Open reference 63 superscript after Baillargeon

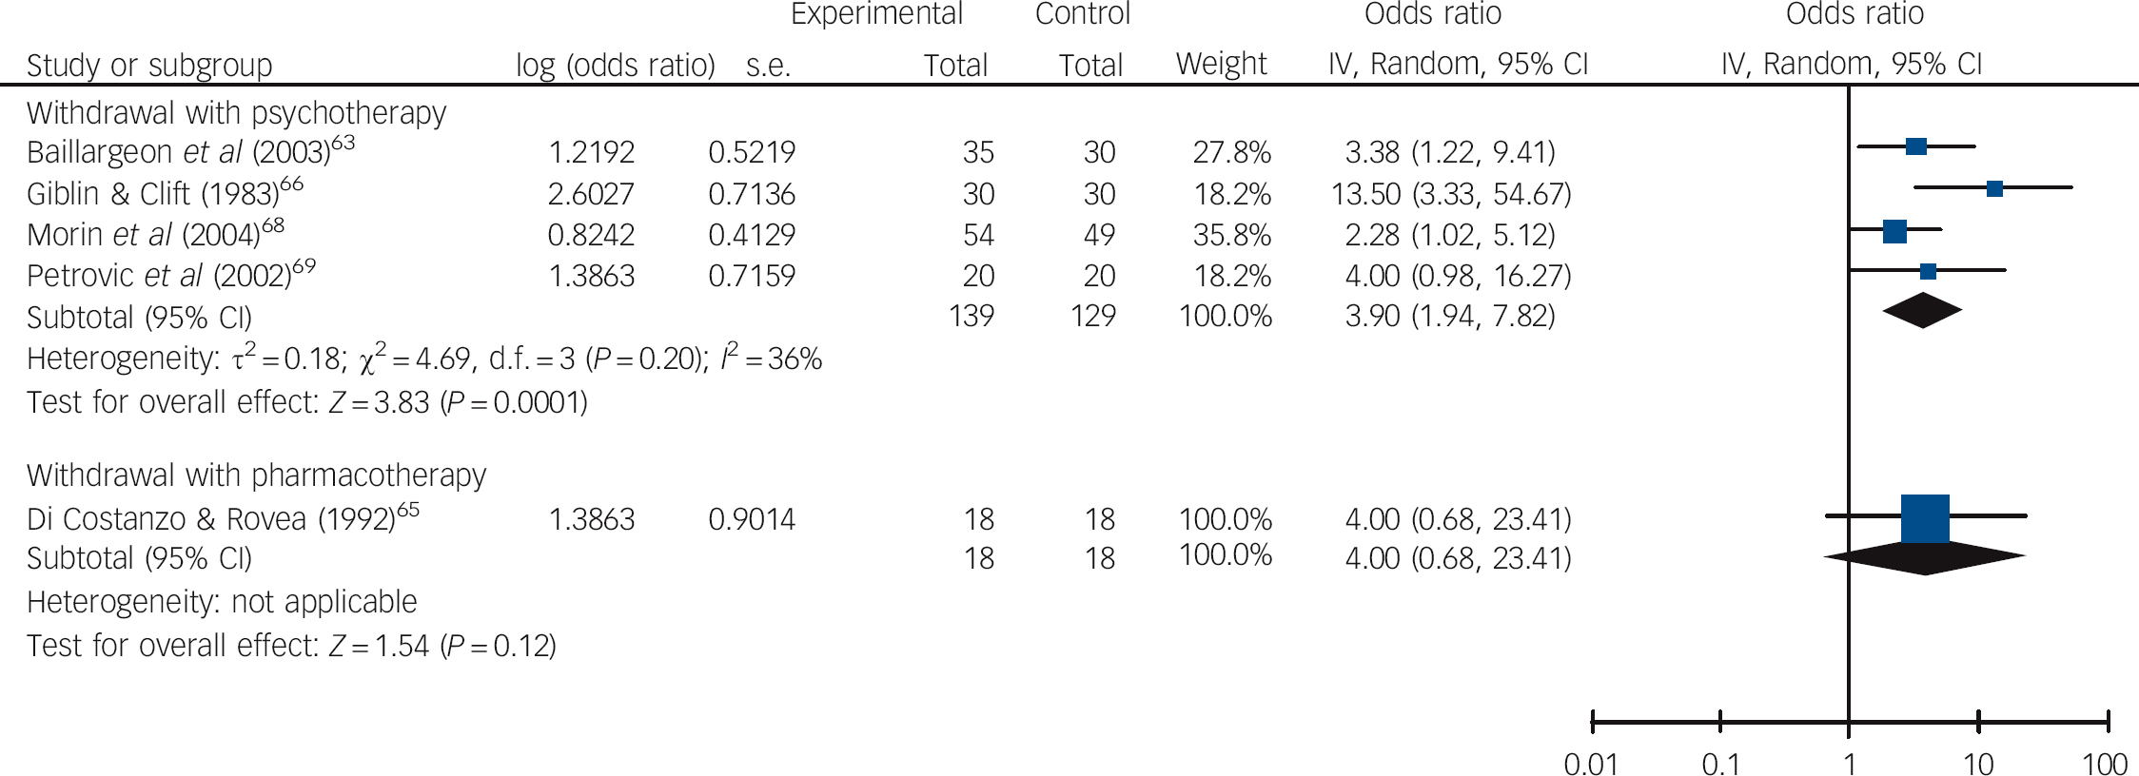[343, 143]
